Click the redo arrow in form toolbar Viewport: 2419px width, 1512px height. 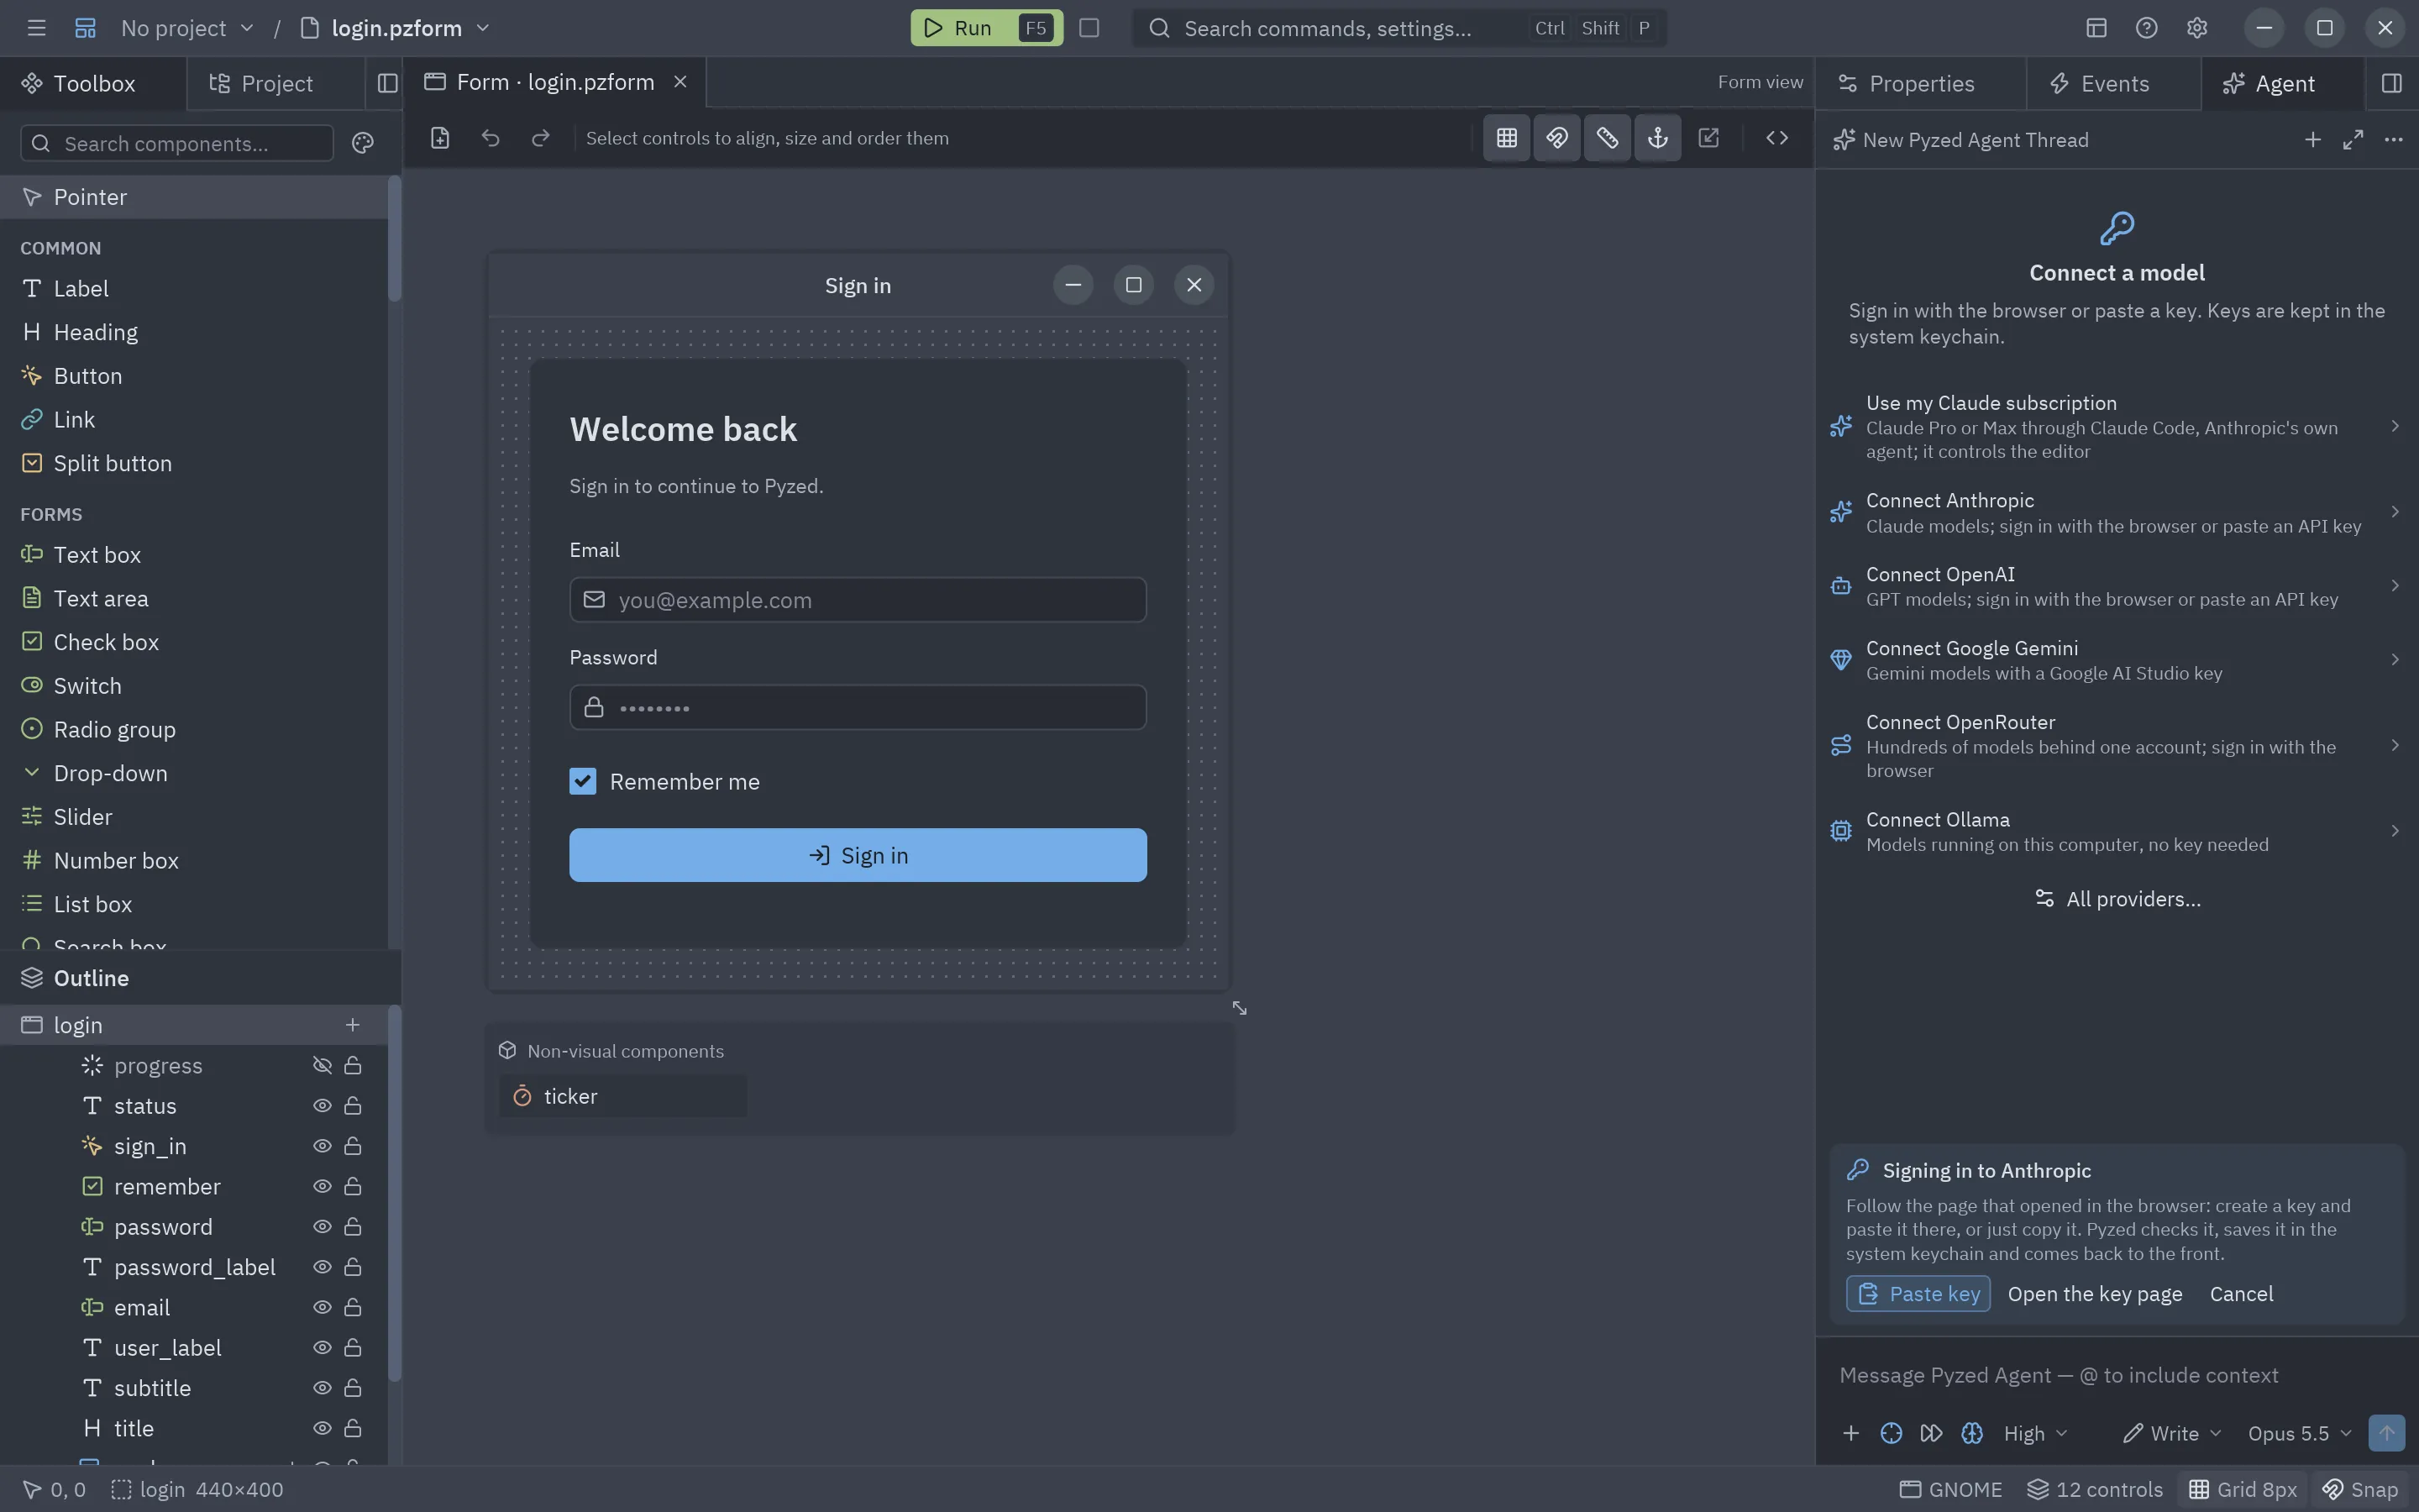(x=541, y=138)
